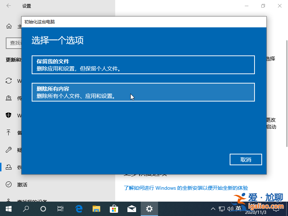The width and height of the screenshot is (288, 216).
Task: Click the 取消 cancel button
Action: coord(246,159)
